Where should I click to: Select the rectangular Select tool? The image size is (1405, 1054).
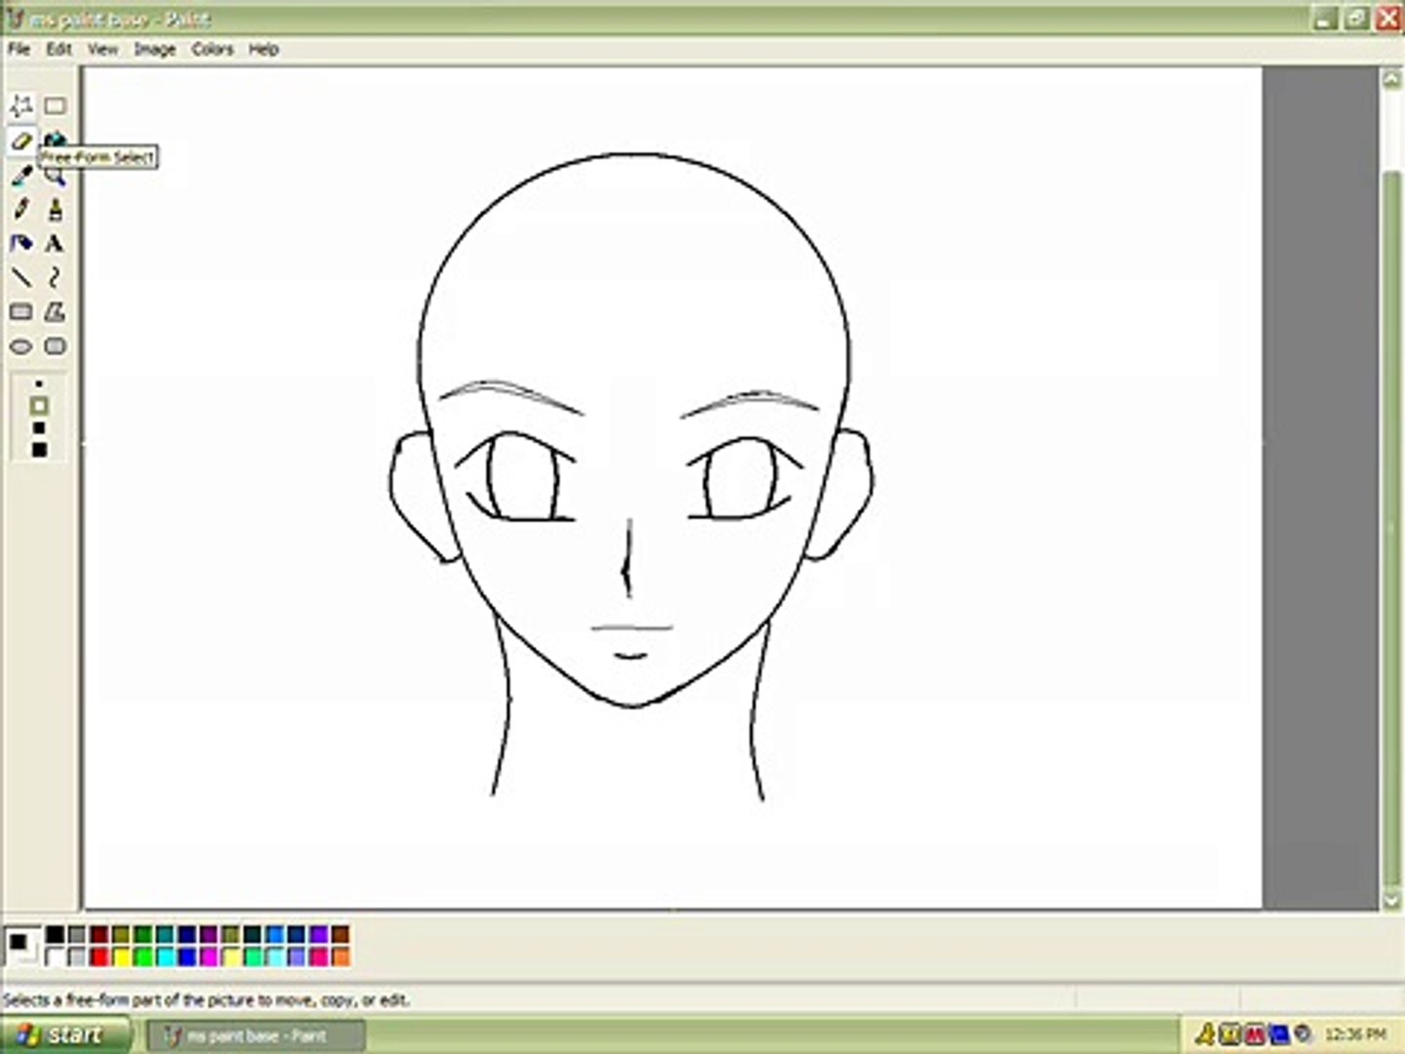coord(55,105)
